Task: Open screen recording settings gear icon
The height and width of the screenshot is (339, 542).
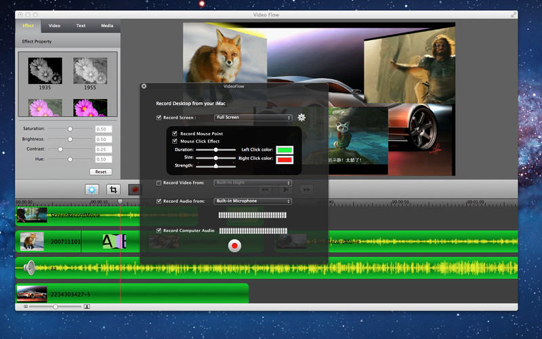Action: click(x=301, y=117)
